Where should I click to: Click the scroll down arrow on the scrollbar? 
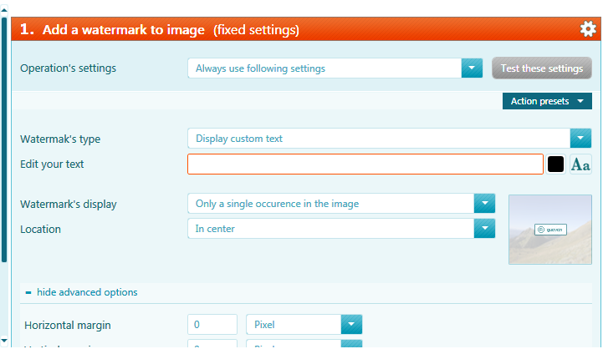click(4, 340)
